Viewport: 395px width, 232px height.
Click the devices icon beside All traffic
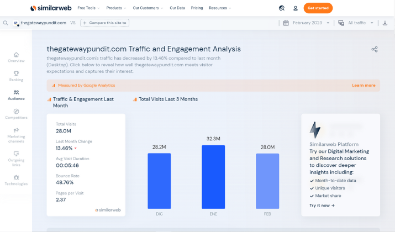(x=341, y=23)
